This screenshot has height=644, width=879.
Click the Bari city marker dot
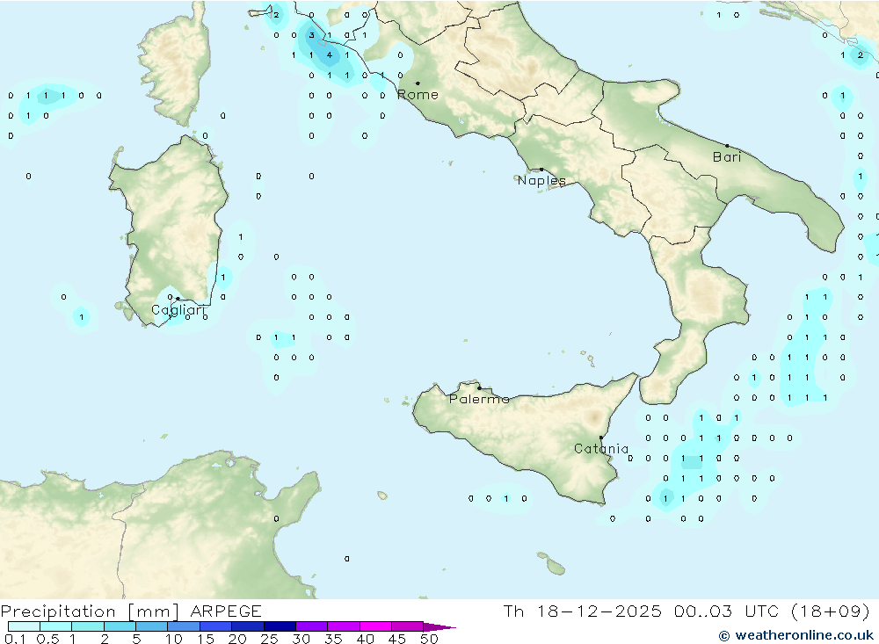727,146
